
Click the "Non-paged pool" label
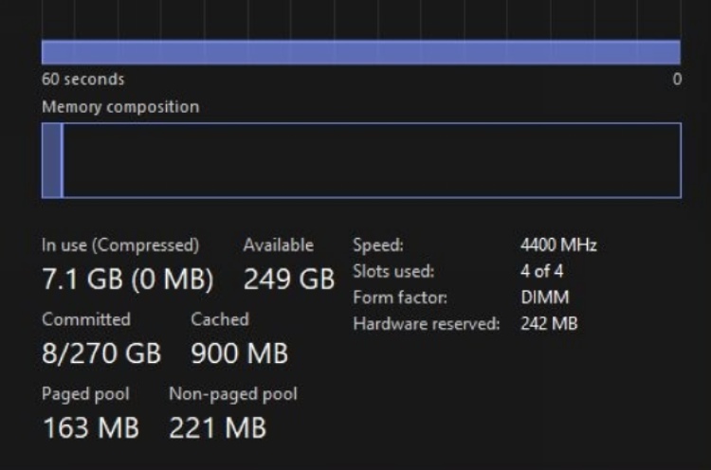pyautogui.click(x=233, y=393)
